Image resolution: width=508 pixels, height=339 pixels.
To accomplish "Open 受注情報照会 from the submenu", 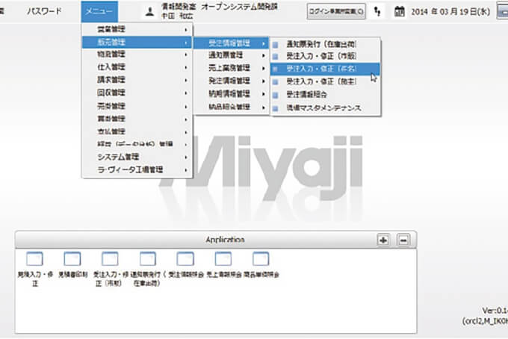I will [325, 95].
